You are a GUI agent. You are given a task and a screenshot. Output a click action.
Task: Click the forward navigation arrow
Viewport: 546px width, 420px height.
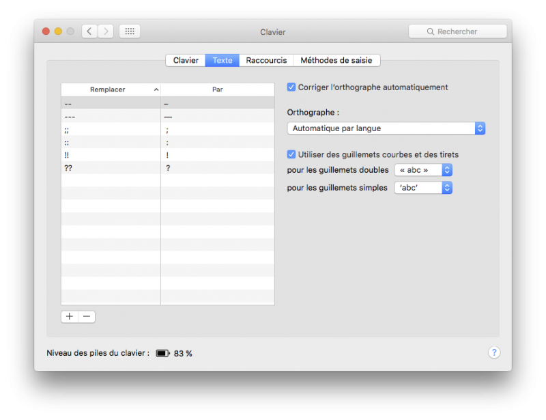pos(106,31)
